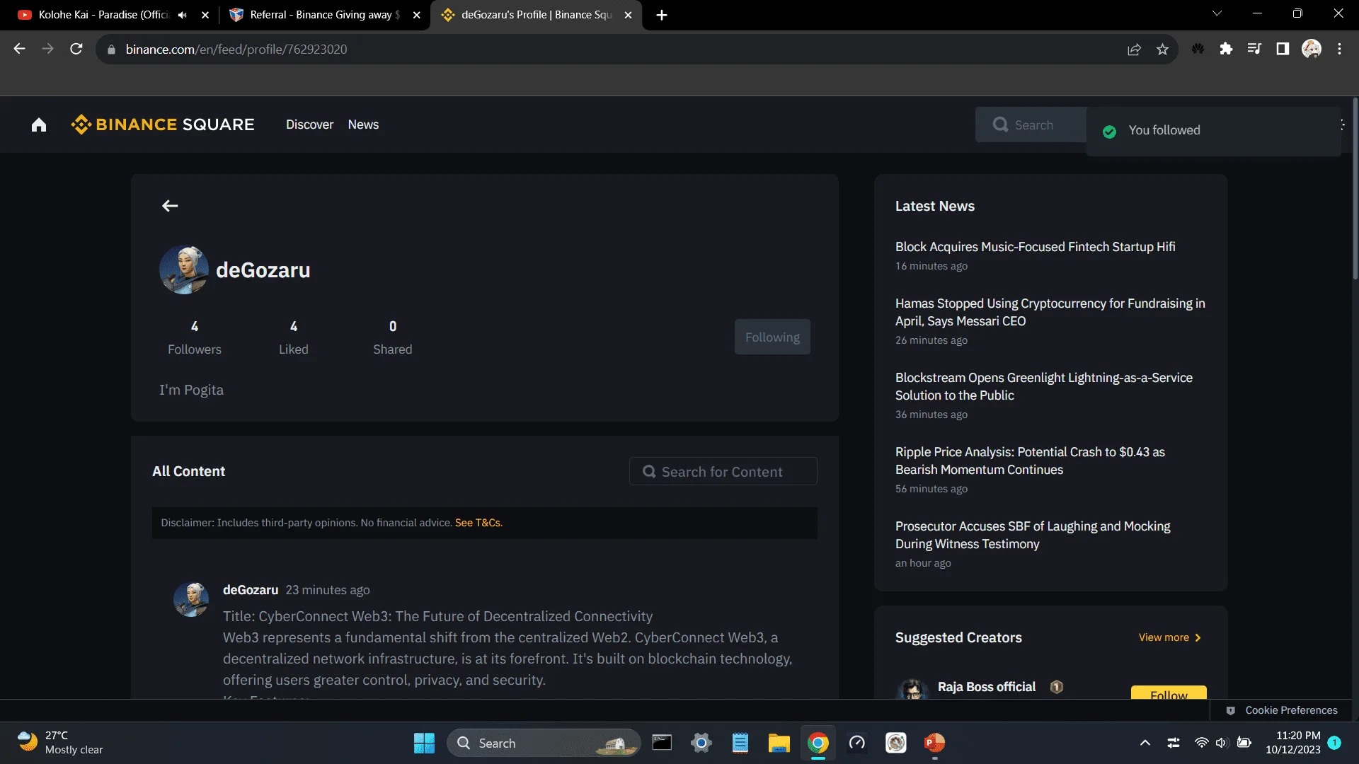
Task: Open the media controls icon in Chrome toolbar
Action: [x=1254, y=49]
